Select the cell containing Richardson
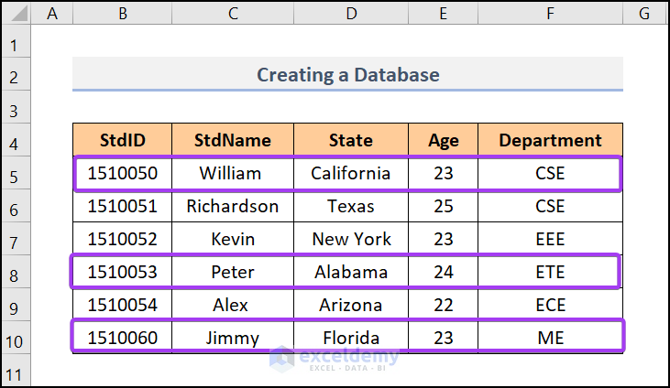Image resolution: width=670 pixels, height=388 pixels. [233, 206]
